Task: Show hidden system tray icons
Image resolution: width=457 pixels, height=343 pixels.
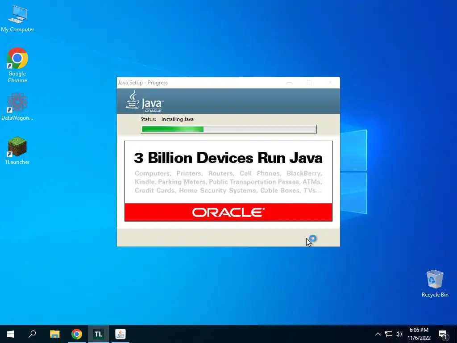Action: coord(378,334)
